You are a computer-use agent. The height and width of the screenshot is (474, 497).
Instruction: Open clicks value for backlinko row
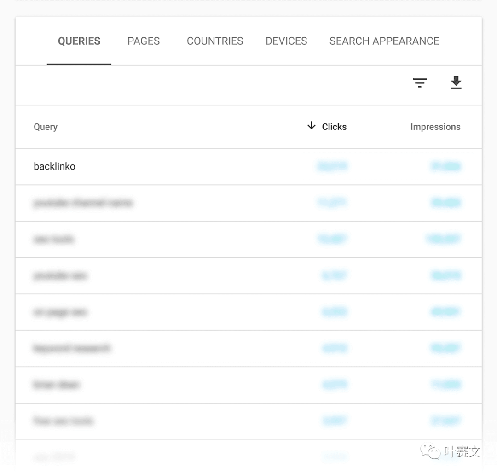(x=332, y=166)
